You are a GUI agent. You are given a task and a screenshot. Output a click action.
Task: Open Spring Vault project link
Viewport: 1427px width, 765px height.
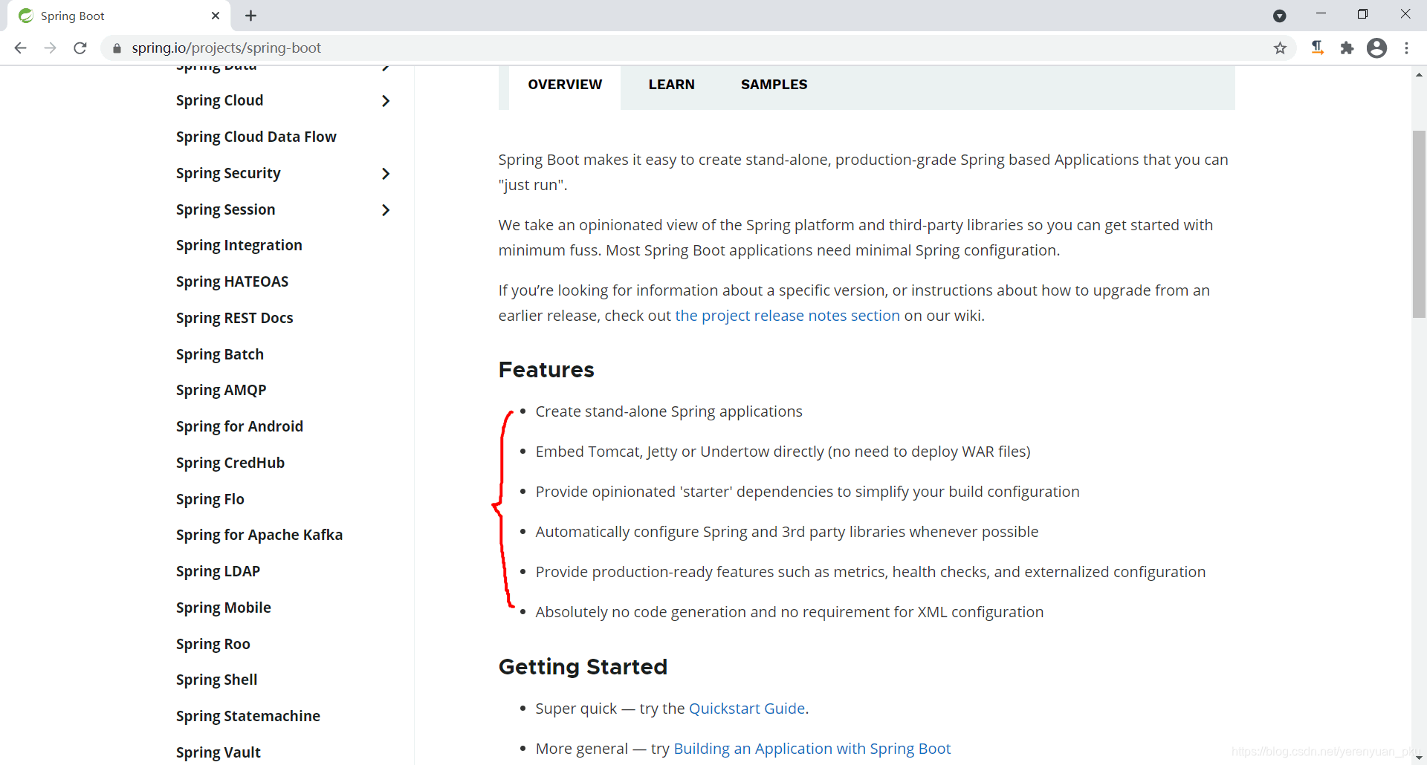tap(218, 753)
